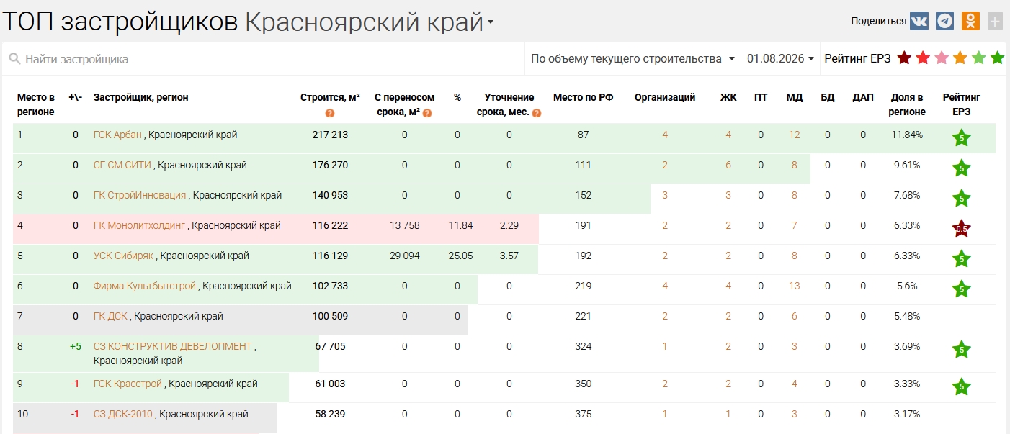Filter by dark green rating star
The image size is (1010, 434).
click(x=998, y=58)
